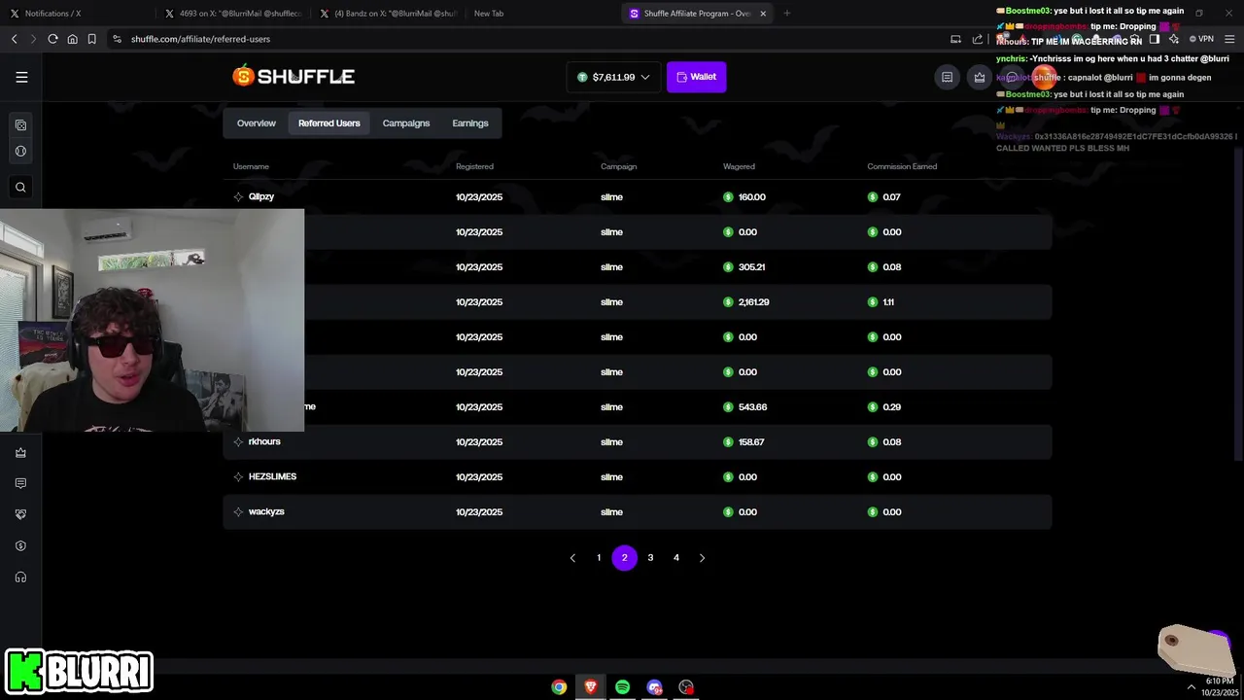Open Google Chrome from the taskbar
The width and height of the screenshot is (1244, 700).
pos(559,686)
